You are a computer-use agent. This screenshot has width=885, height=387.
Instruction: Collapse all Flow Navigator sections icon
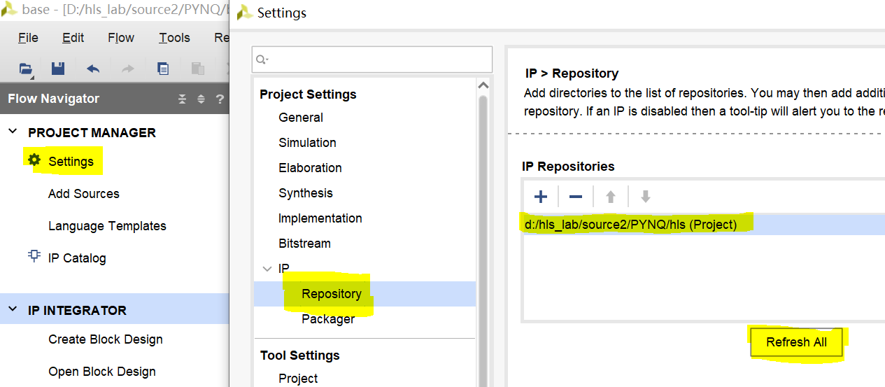coord(183,99)
